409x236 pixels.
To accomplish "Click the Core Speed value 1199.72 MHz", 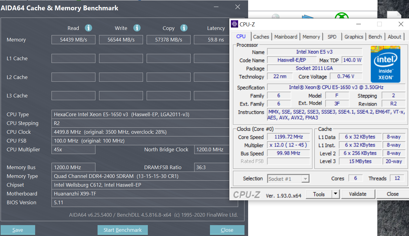I will [289, 137].
